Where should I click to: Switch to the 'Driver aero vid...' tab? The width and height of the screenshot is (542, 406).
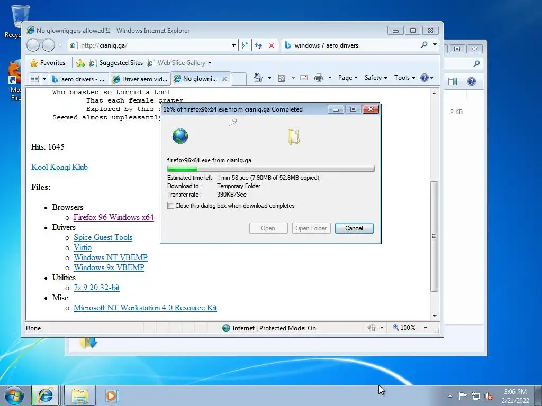click(140, 79)
